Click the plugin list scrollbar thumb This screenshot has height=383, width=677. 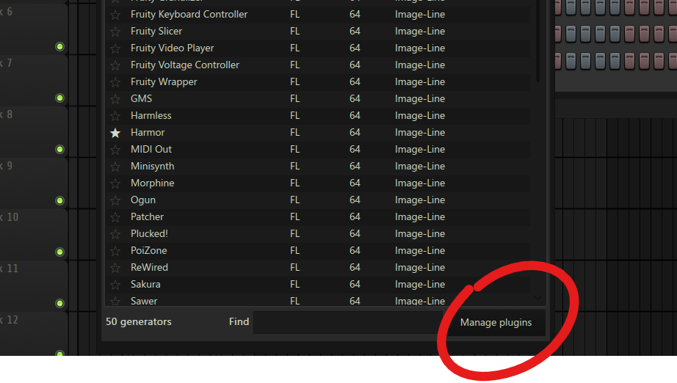tap(537, 41)
